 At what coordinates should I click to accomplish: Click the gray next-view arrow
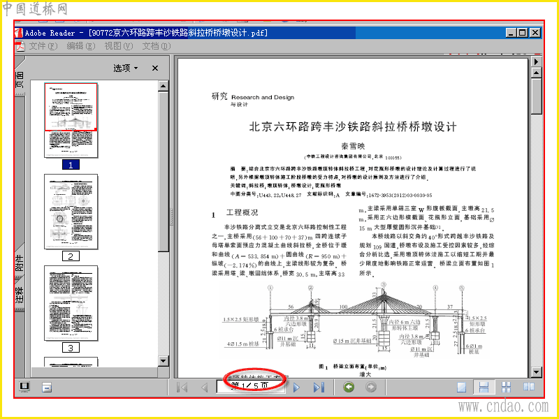371,387
